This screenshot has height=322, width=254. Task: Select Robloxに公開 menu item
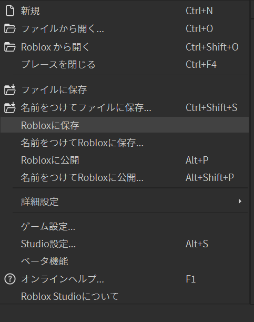125,160
